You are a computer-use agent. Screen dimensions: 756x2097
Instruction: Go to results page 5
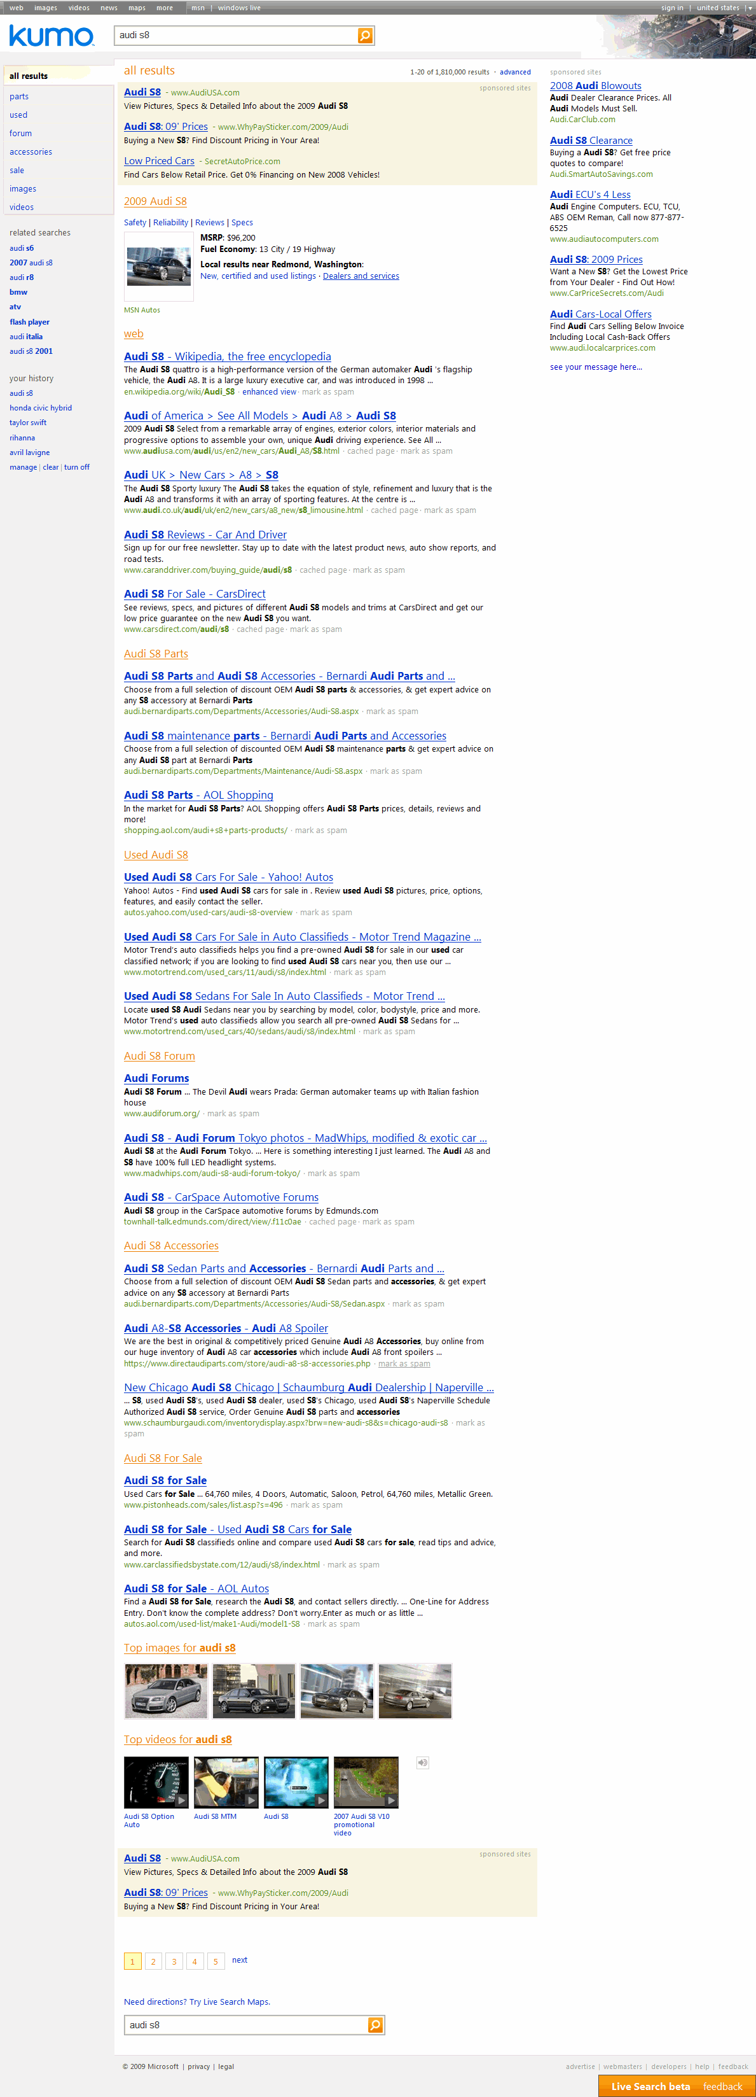tap(216, 1962)
